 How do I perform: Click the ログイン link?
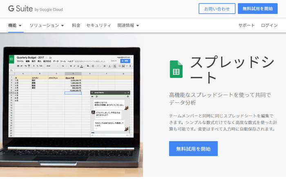pyautogui.click(x=269, y=25)
